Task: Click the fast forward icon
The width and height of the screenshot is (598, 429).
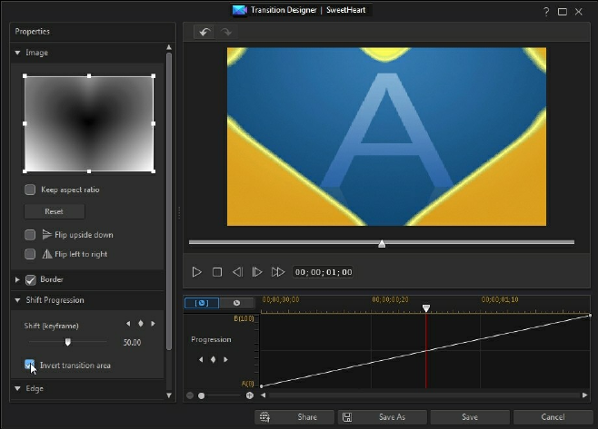Action: pos(278,272)
